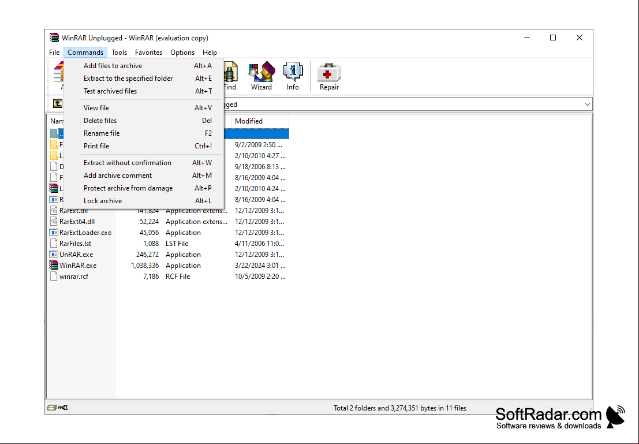Select the RarFiles.lst file name
Screen dimensions: 639x444
point(76,244)
